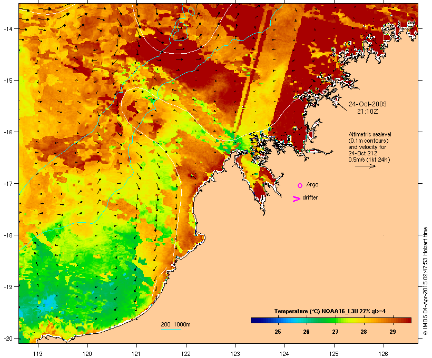Click the latitude label -18
Screen dimensions: 432x358
7,235
